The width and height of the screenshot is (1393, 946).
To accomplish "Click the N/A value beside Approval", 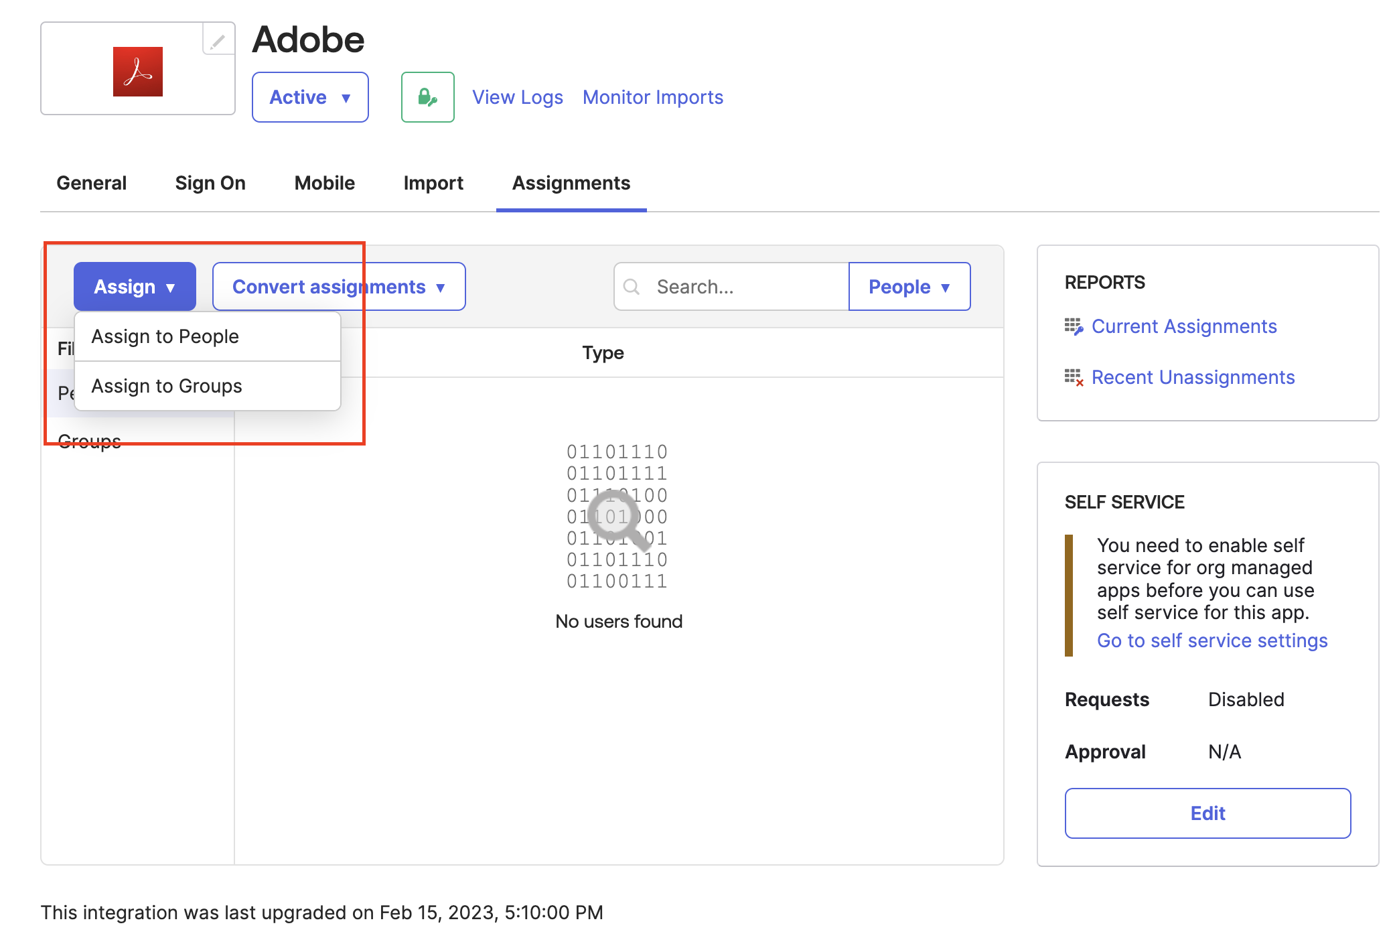I will pos(1225,752).
